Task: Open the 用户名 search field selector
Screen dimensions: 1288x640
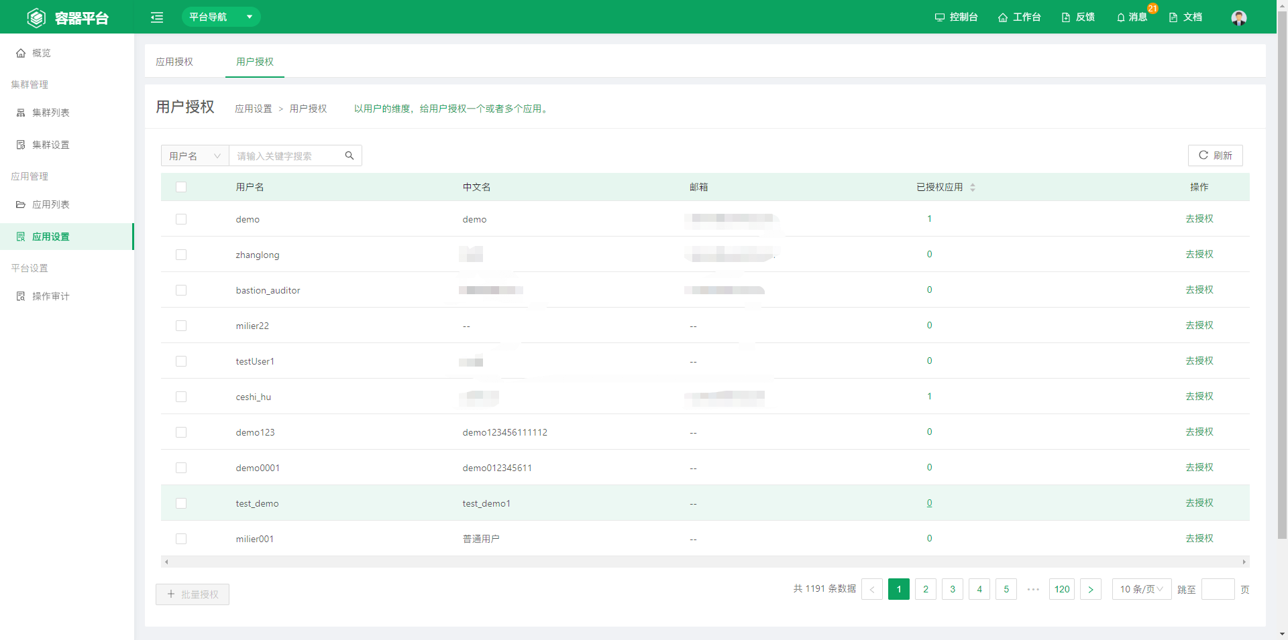Action: 195,155
